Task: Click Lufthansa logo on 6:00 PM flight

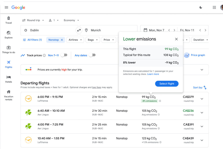Action: (x=28, y=99)
